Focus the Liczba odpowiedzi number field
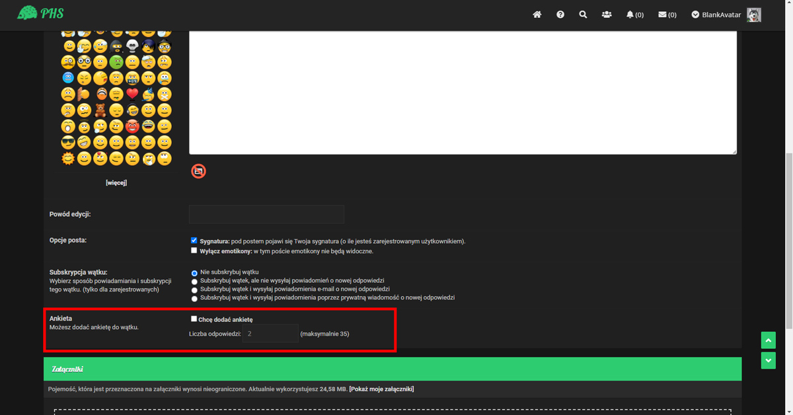Screen dimensions: 793x415 click(x=270, y=334)
